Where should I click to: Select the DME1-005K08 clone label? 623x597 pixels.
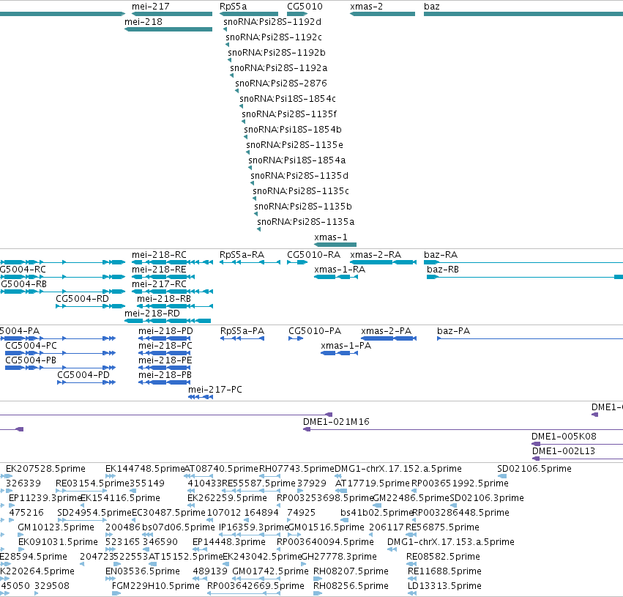[564, 437]
